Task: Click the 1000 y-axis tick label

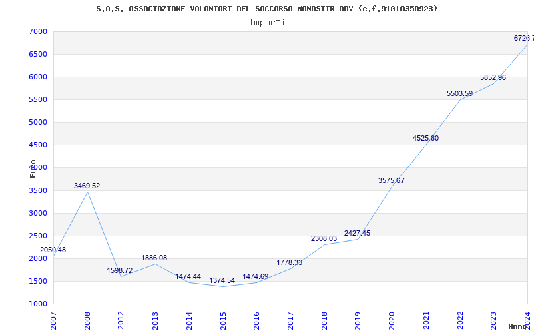Action: 38,304
